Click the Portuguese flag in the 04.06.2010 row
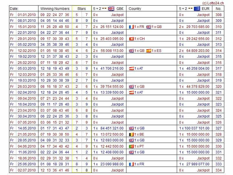Screen dimensions: 233x175 (x=131, y=146)
